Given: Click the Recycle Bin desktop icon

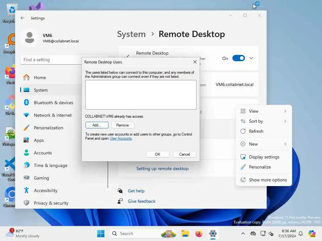Looking at the screenshot, I should click(9, 13).
